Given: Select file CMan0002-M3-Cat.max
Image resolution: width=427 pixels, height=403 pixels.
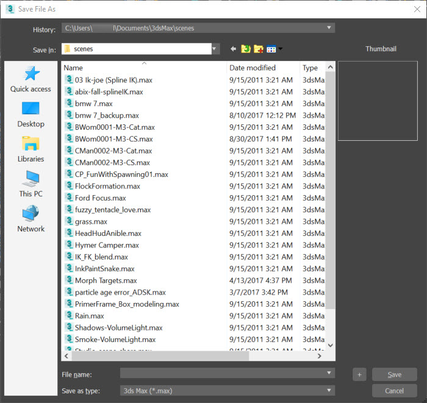Looking at the screenshot, I should [113, 151].
